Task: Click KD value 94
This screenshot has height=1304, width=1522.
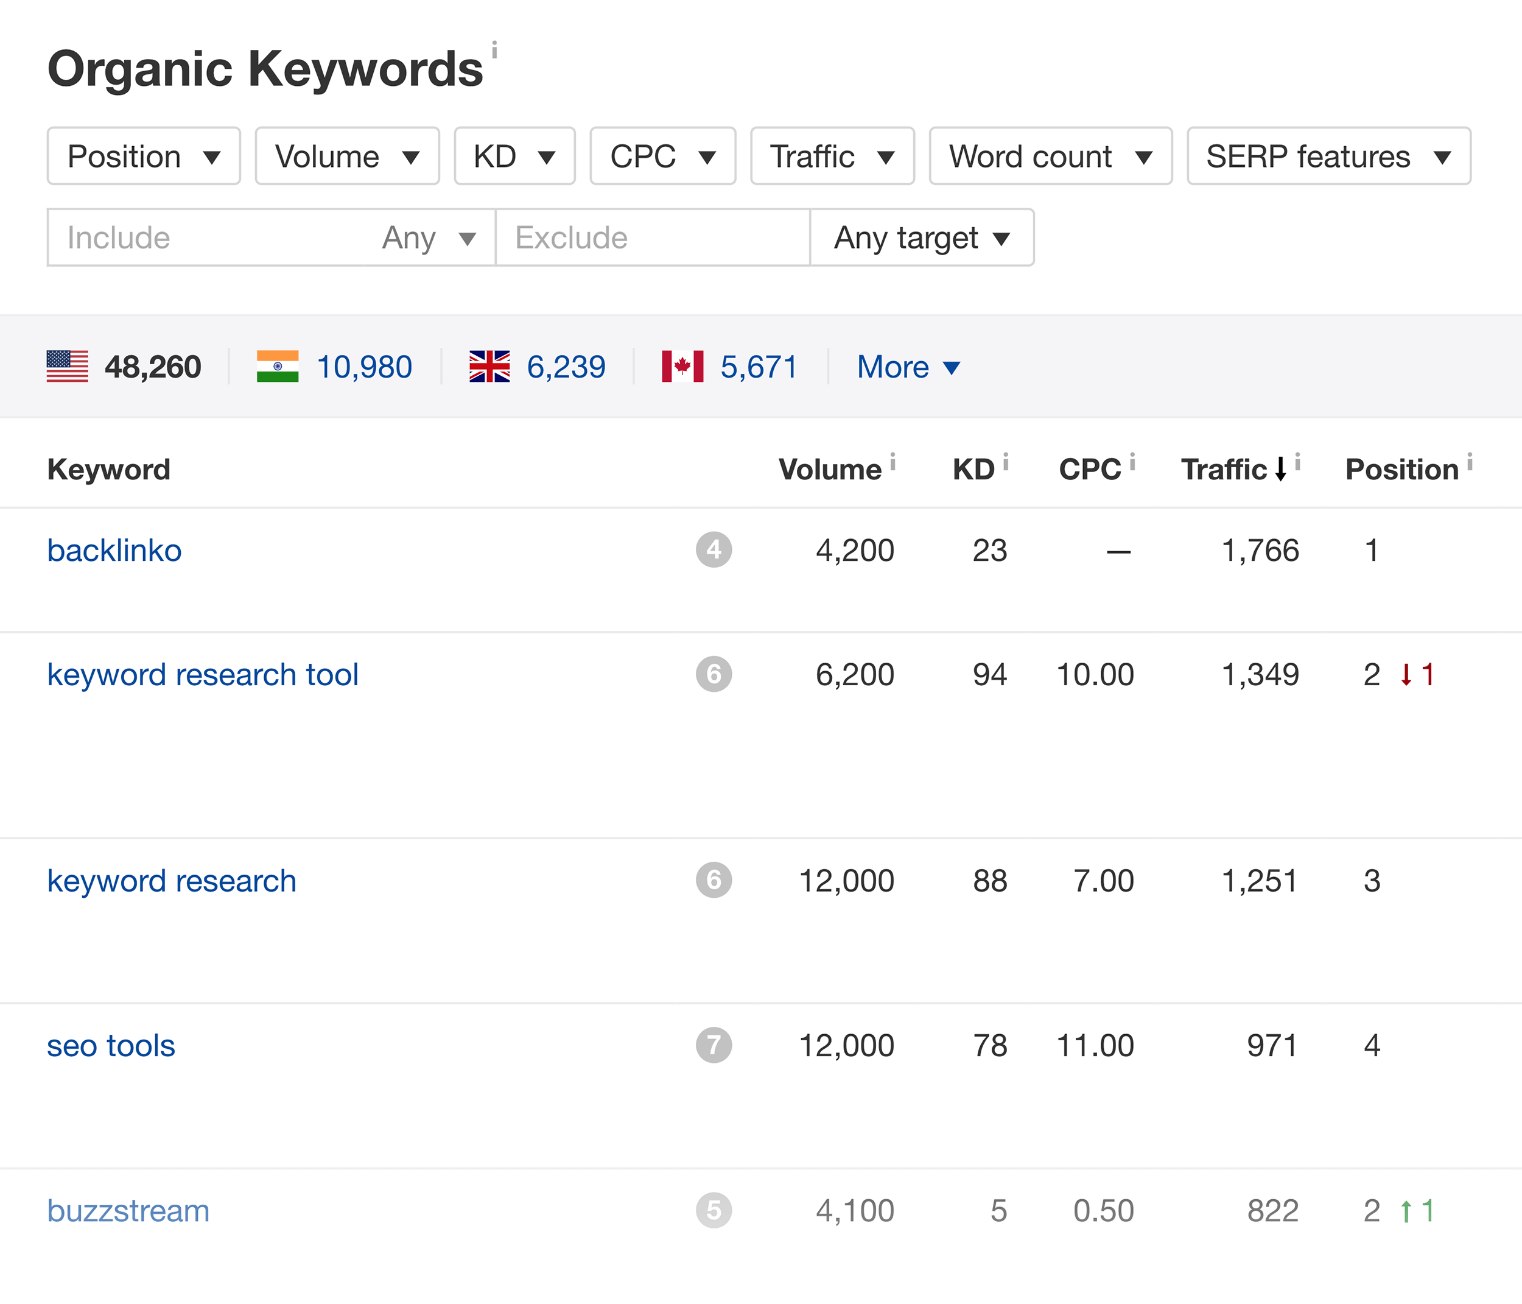Action: 989,675
